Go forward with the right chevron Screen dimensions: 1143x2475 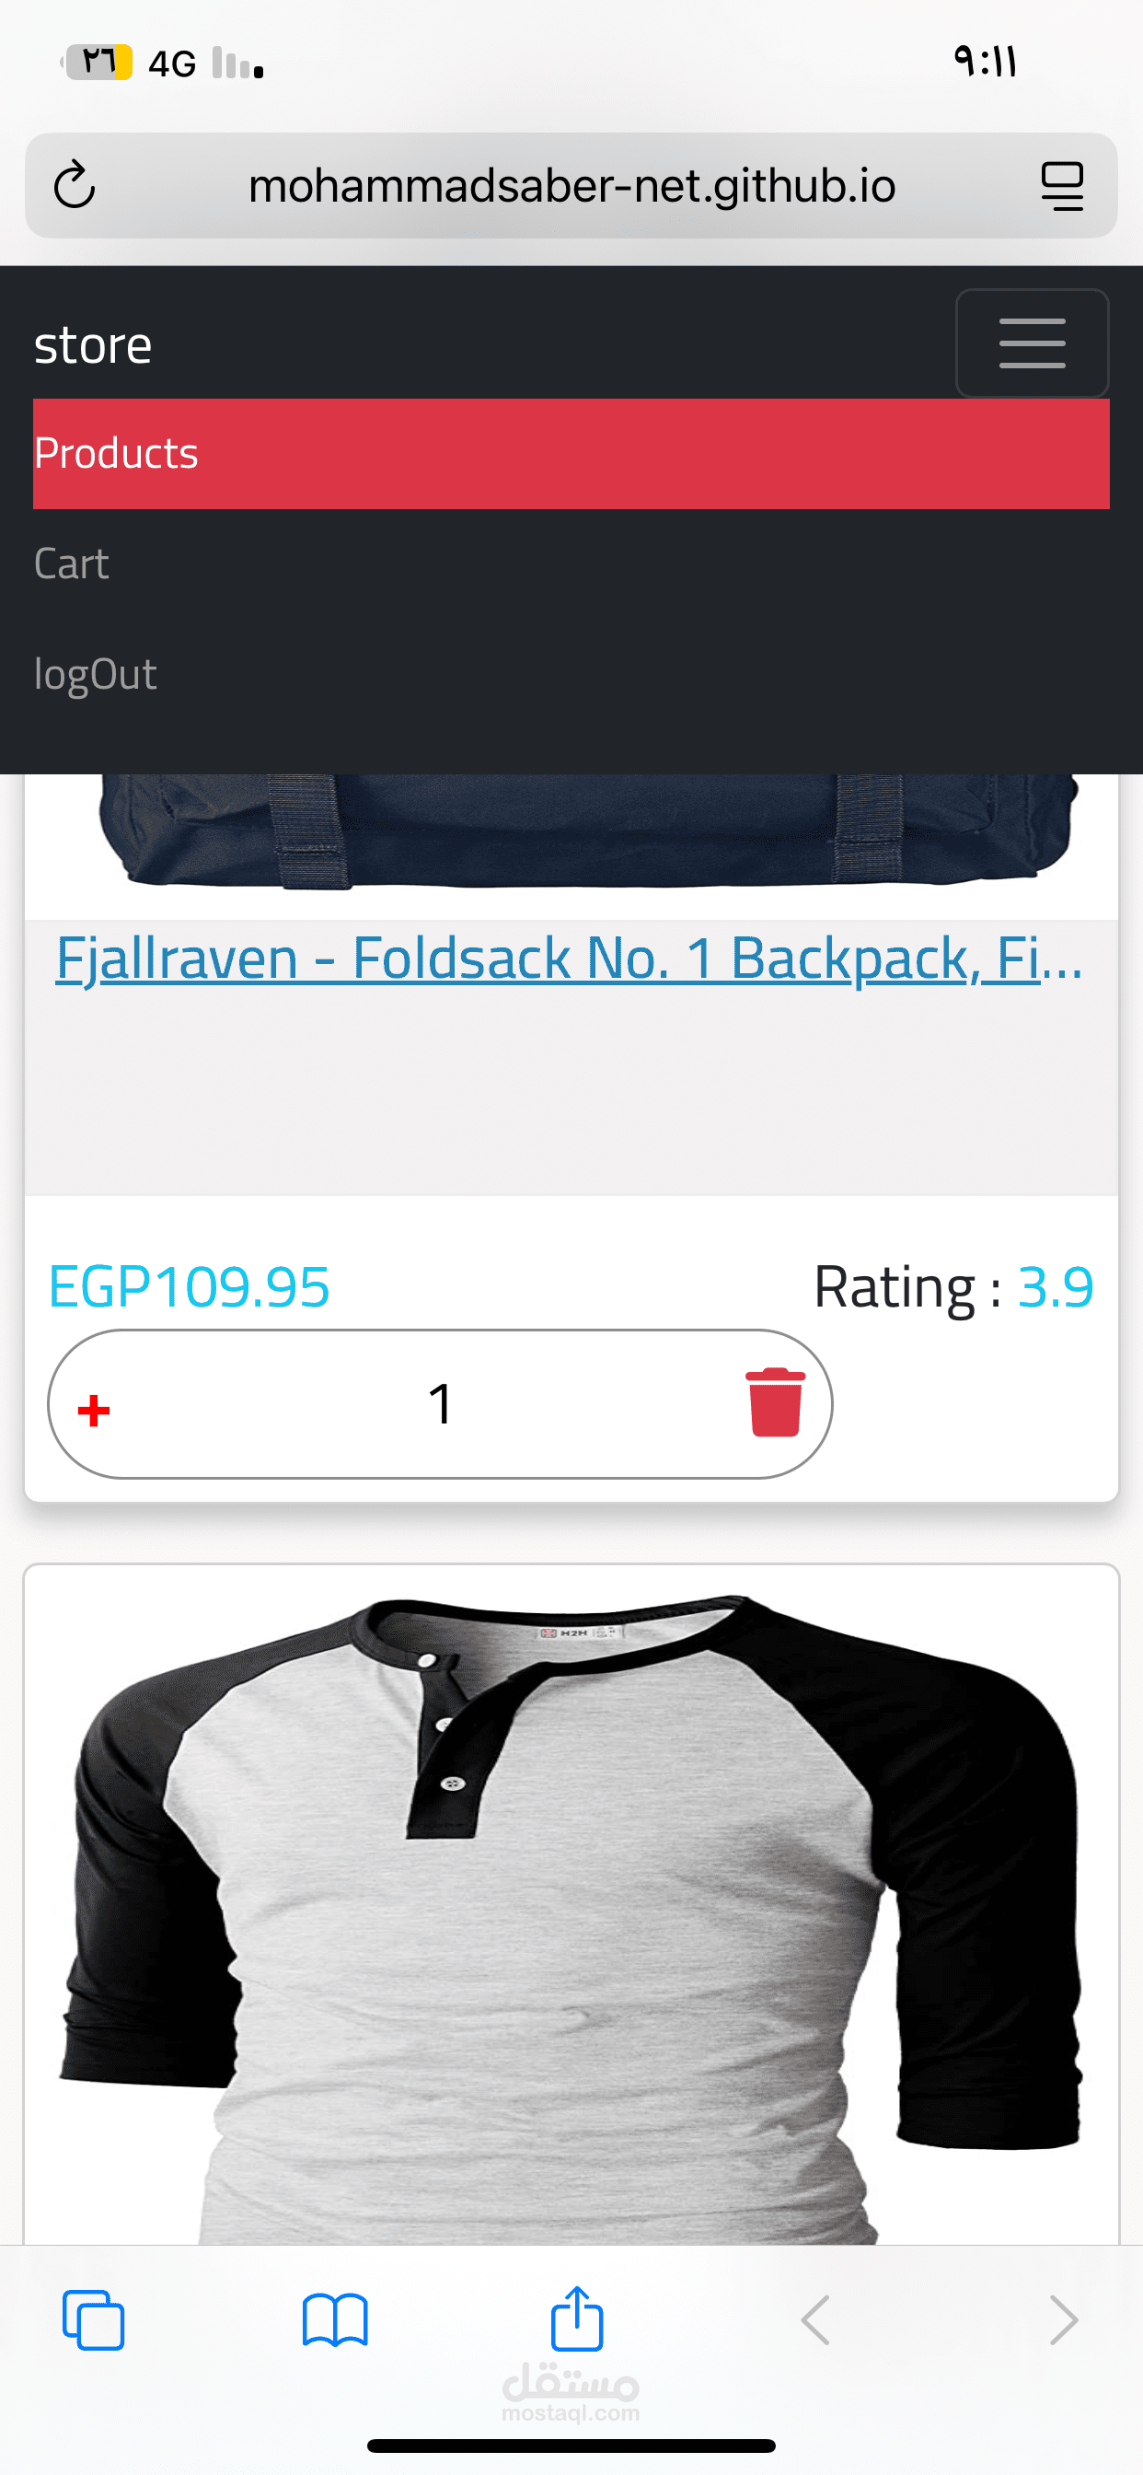(x=1063, y=2320)
